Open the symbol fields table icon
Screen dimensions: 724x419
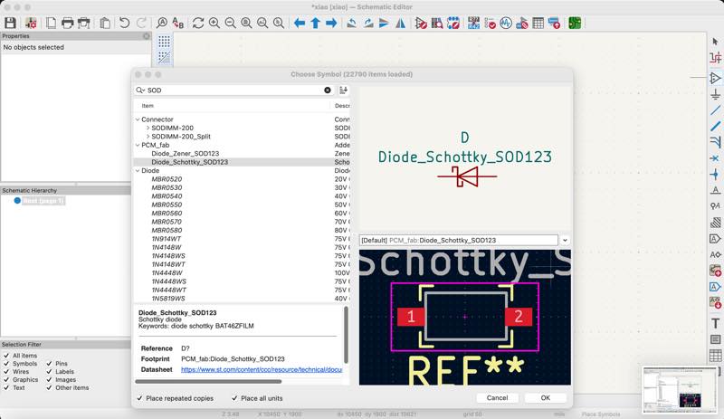[x=538, y=23]
